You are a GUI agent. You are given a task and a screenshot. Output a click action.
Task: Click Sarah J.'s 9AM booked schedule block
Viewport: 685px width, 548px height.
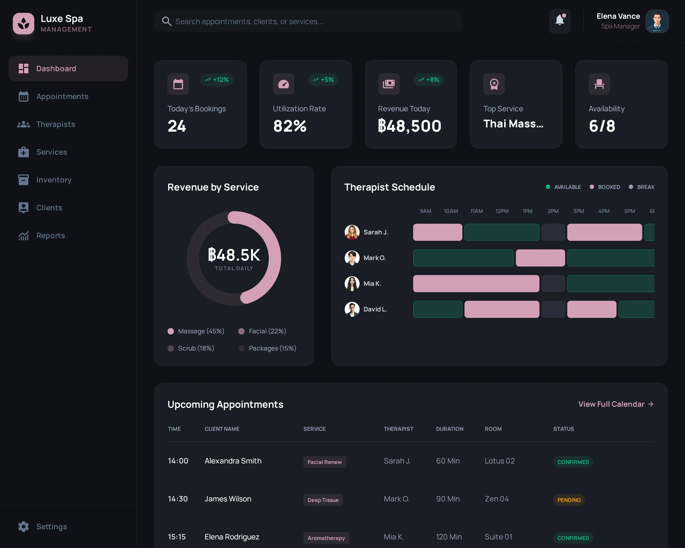click(437, 232)
